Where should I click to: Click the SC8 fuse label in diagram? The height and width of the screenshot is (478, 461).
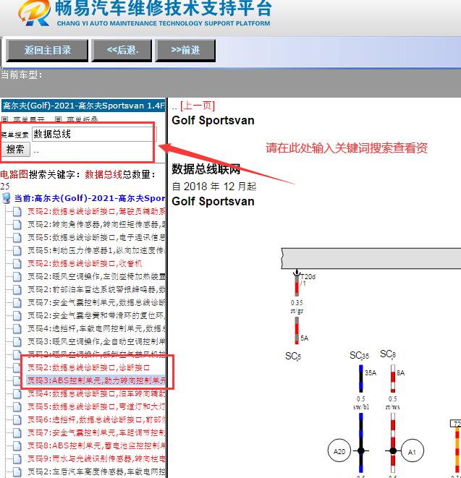388,354
